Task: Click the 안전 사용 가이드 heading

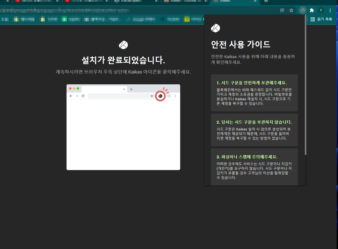Action: click(x=240, y=44)
